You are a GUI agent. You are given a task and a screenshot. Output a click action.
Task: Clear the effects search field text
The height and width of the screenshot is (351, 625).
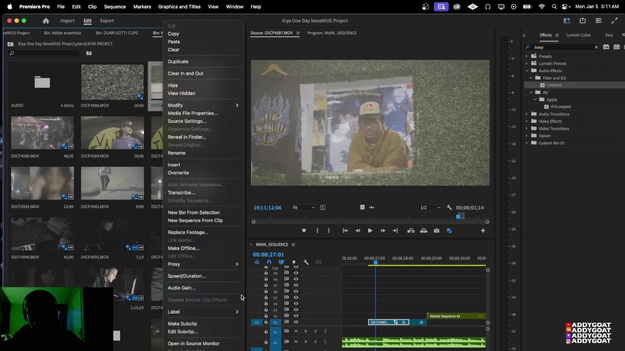pyautogui.click(x=596, y=47)
